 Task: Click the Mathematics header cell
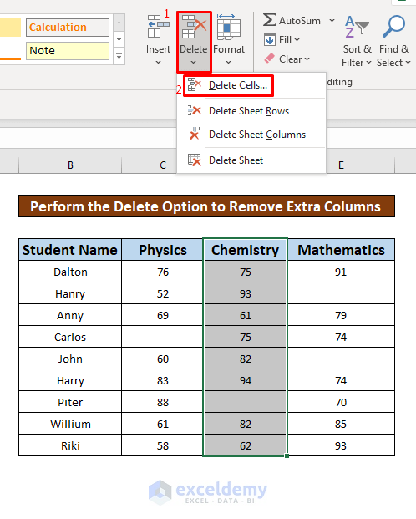point(341,250)
